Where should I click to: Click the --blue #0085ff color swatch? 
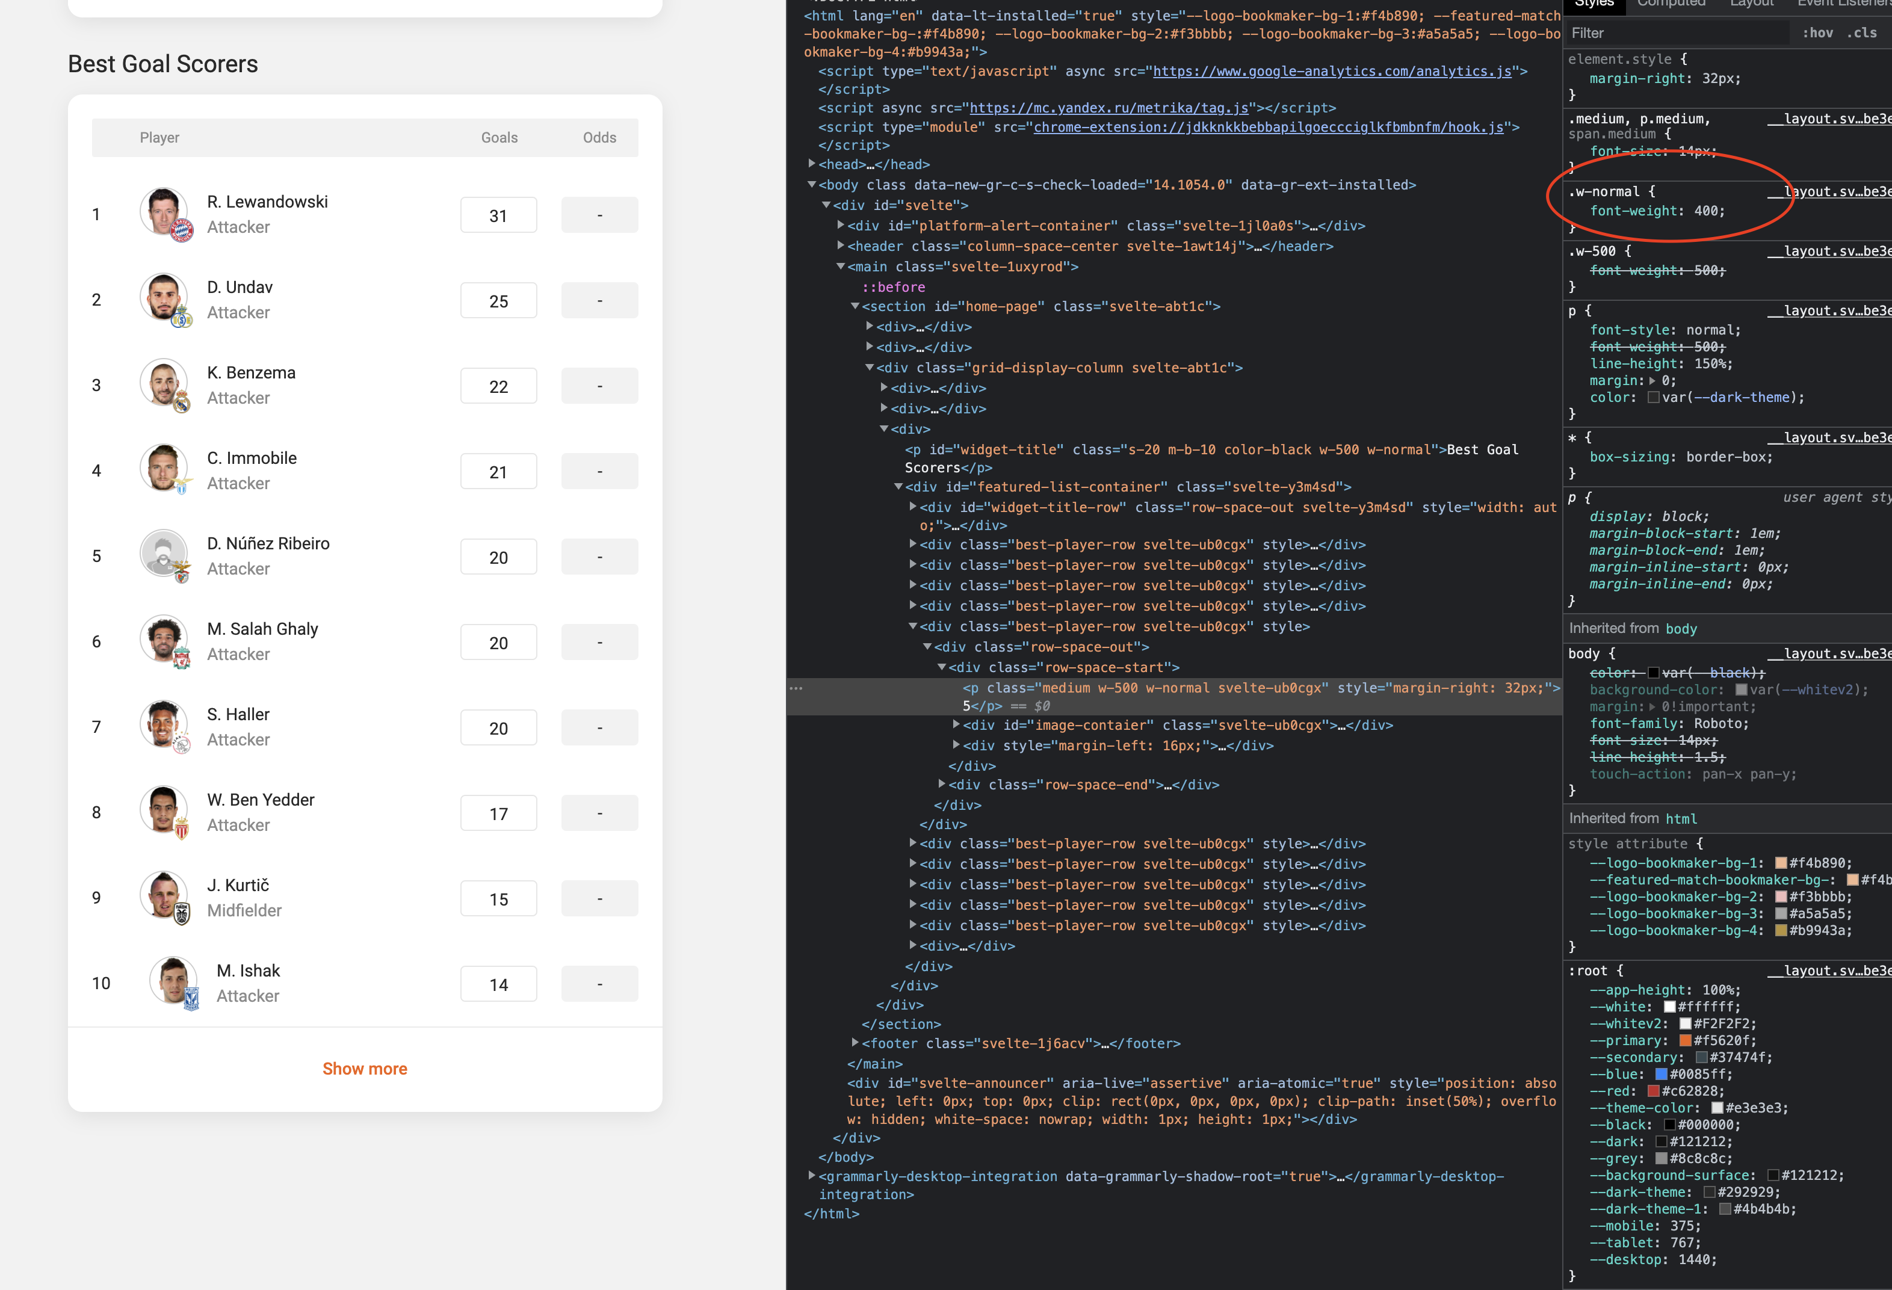click(x=1662, y=1075)
